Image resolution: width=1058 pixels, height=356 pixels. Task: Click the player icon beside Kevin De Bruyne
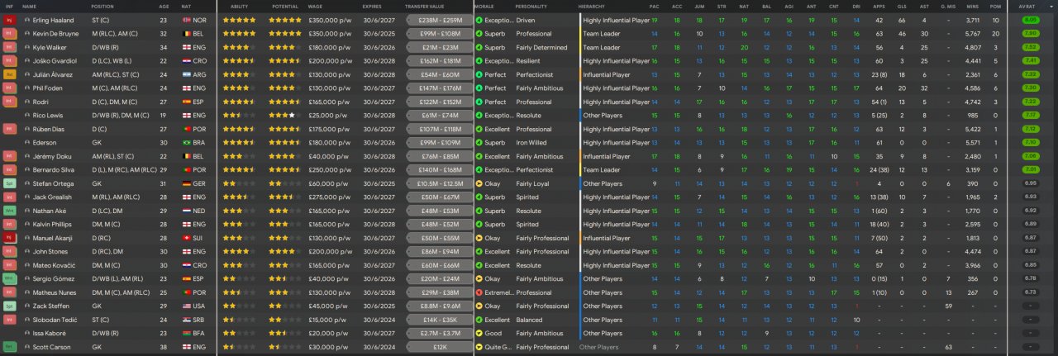(x=26, y=34)
